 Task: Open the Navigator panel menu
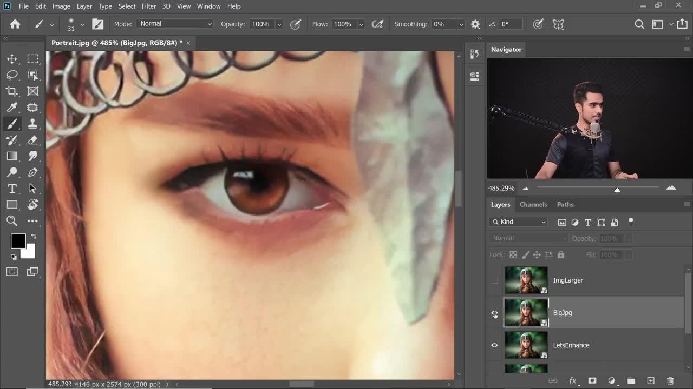click(x=687, y=49)
